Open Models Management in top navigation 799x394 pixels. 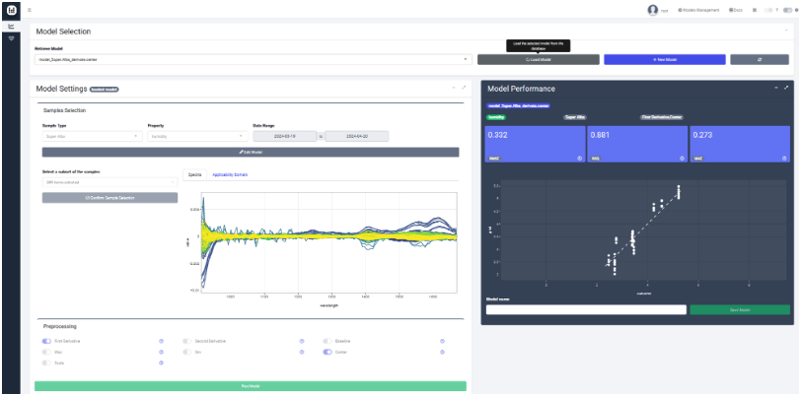pos(695,10)
